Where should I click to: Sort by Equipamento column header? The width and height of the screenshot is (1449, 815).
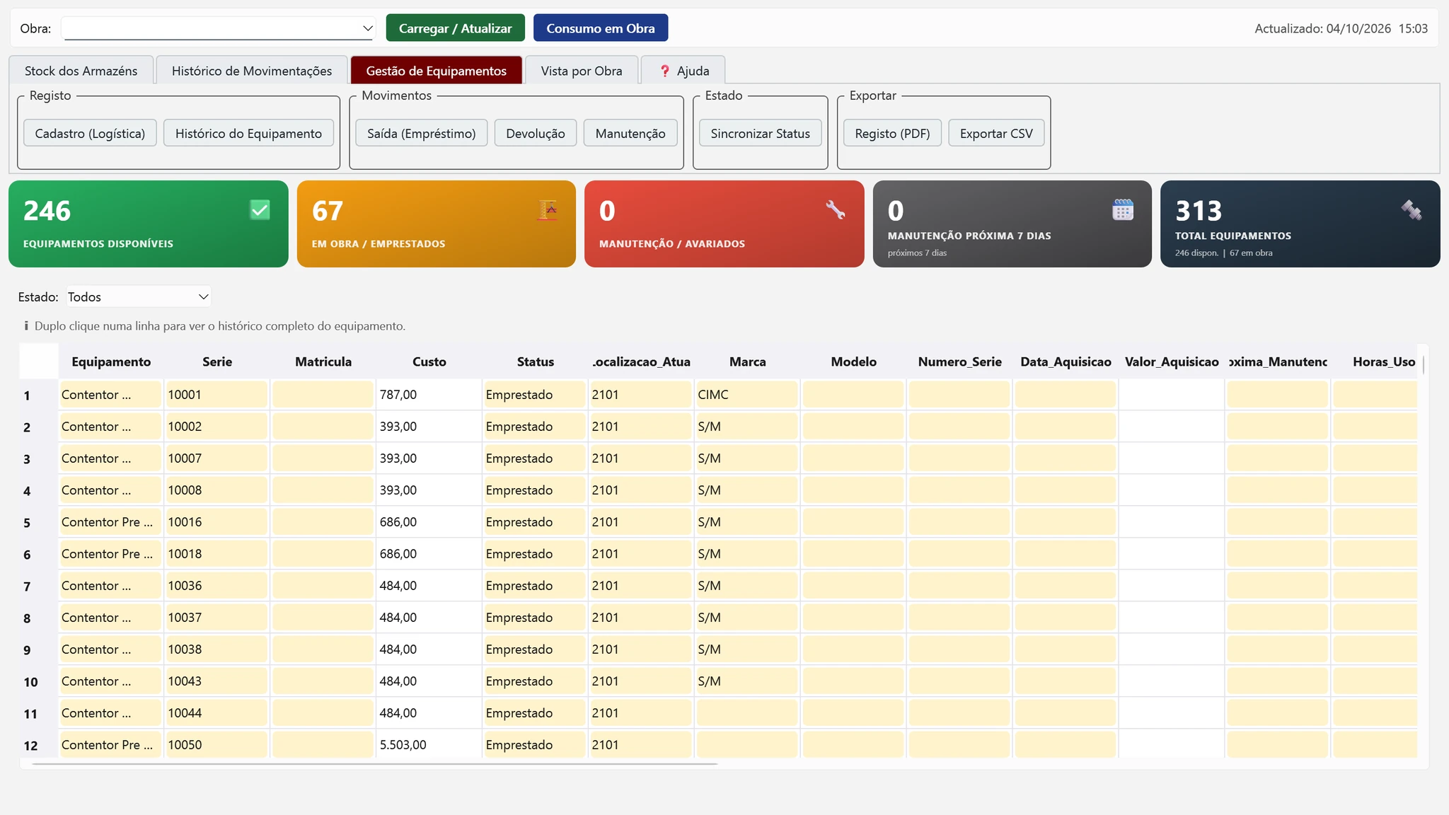coord(111,362)
